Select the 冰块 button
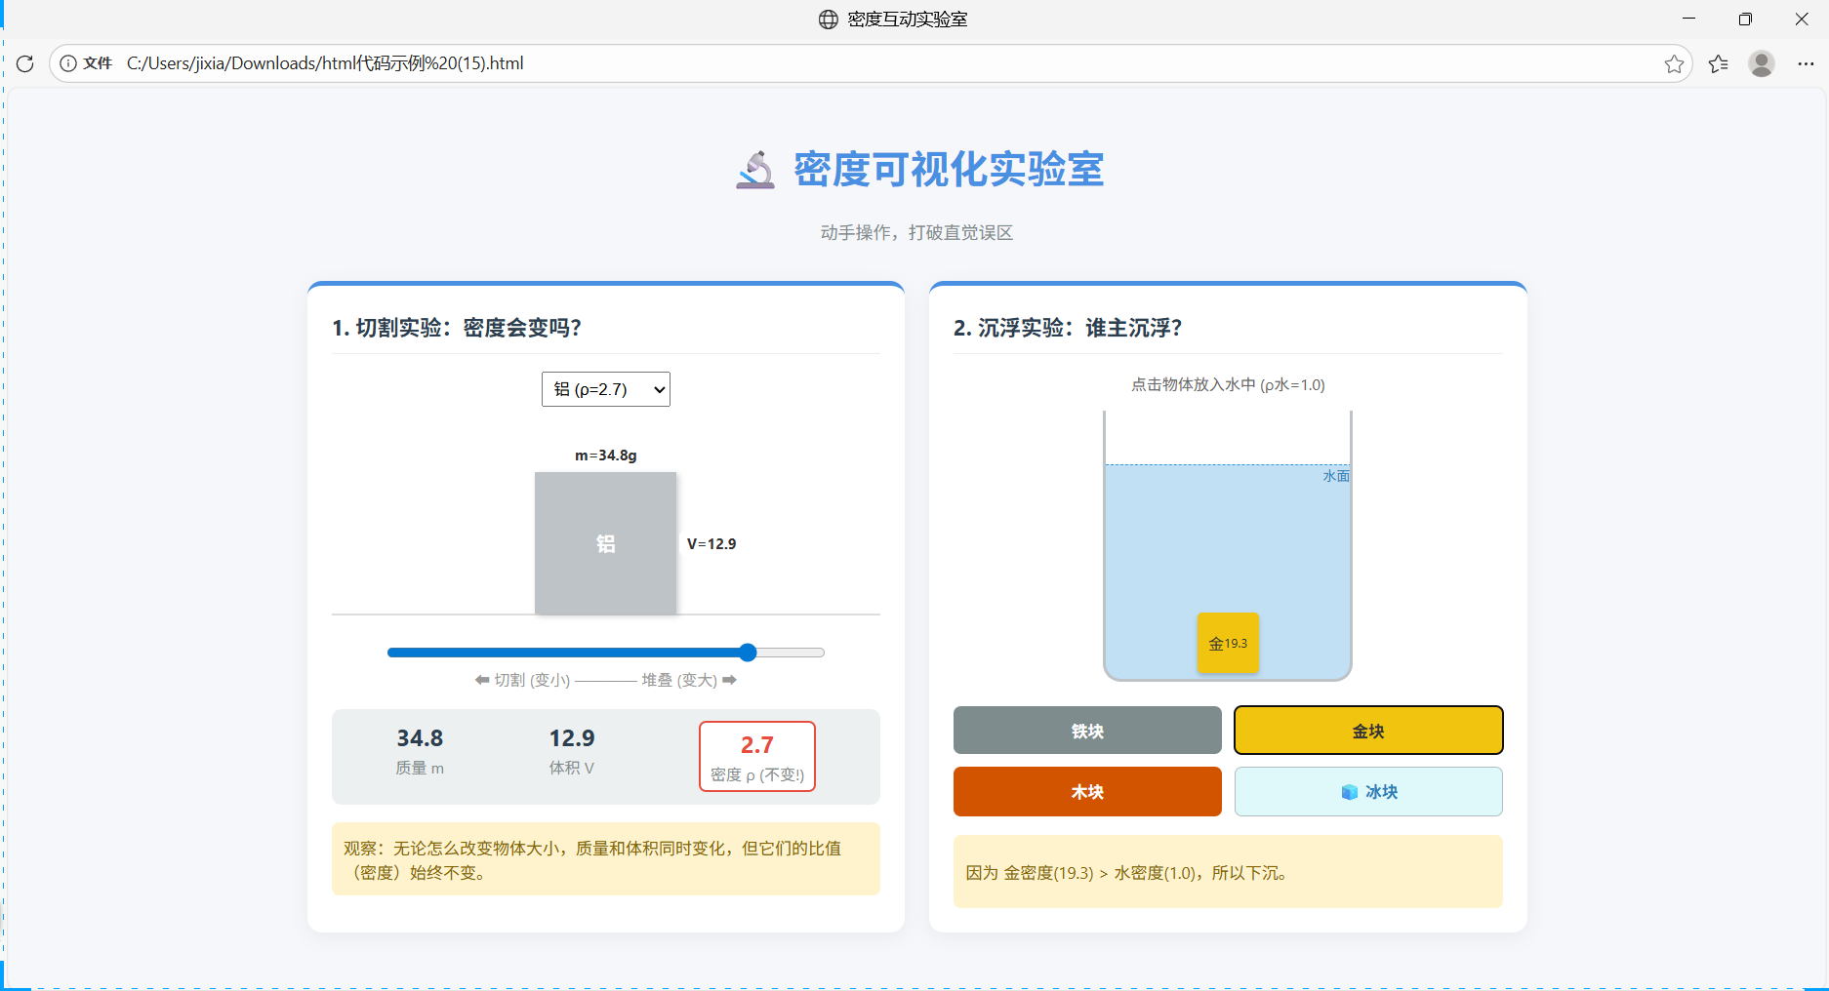1829x991 pixels. click(x=1367, y=791)
